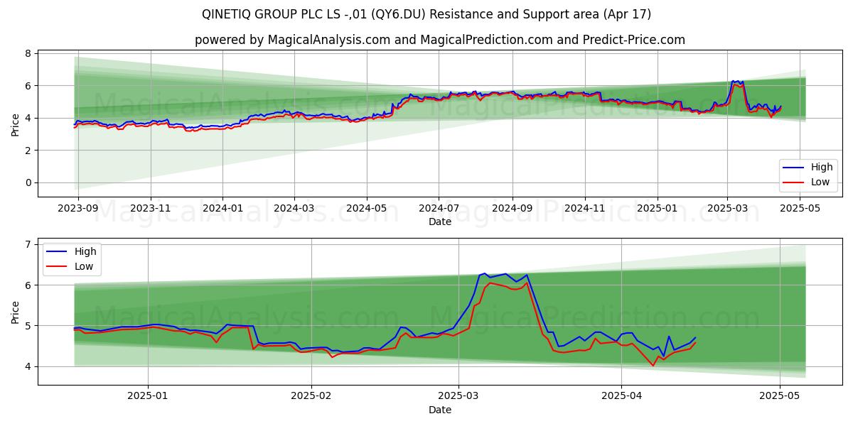The height and width of the screenshot is (426, 853).
Task: Click the 'Price' axis label of the upper chart
Action: click(16, 124)
